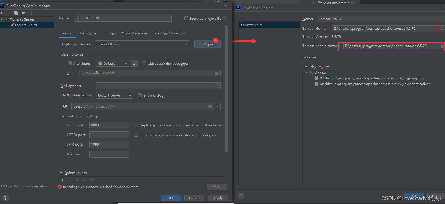Click Apply button
Screen dimensions: 445x204
pyautogui.click(x=218, y=198)
